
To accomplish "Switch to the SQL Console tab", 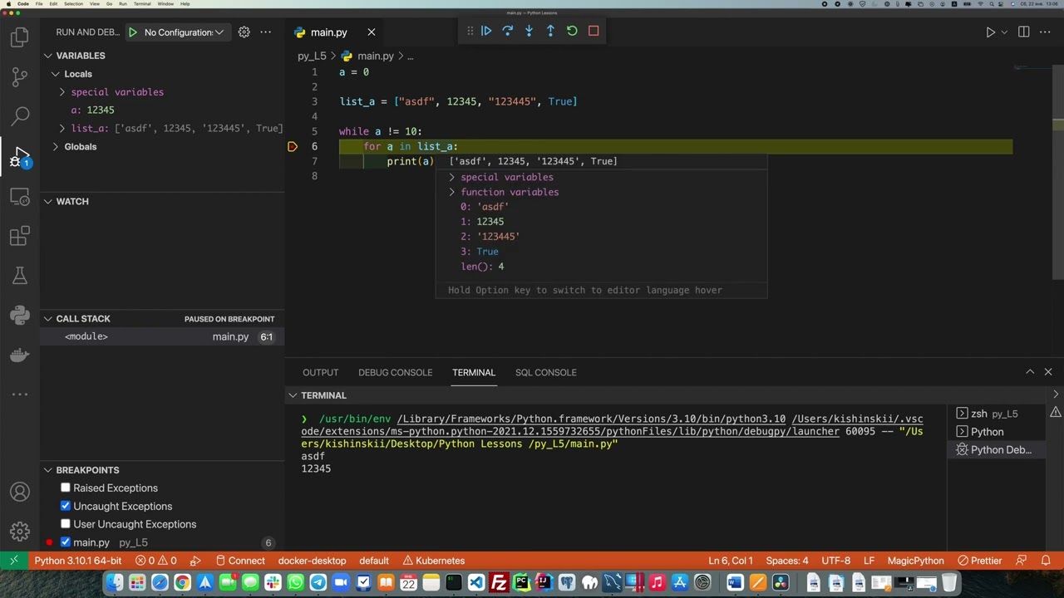I will 545,372.
